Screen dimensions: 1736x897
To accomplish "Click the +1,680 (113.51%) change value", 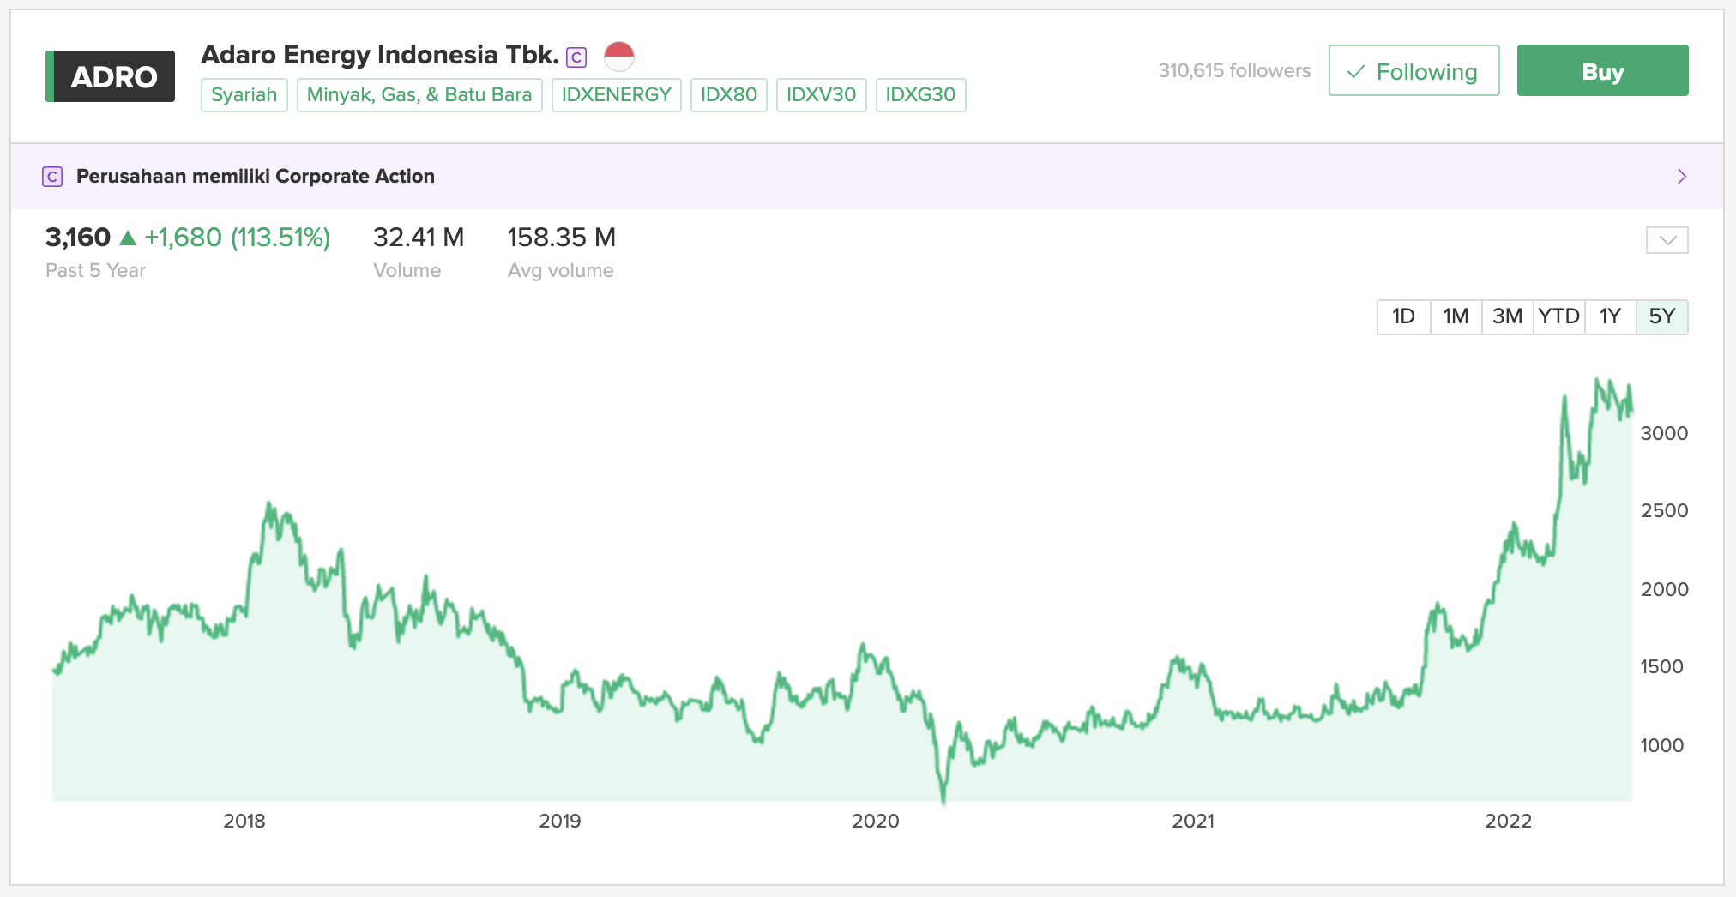I will coord(238,238).
